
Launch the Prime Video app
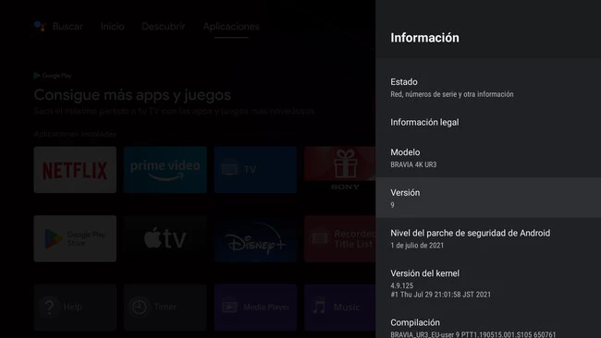(x=166, y=170)
